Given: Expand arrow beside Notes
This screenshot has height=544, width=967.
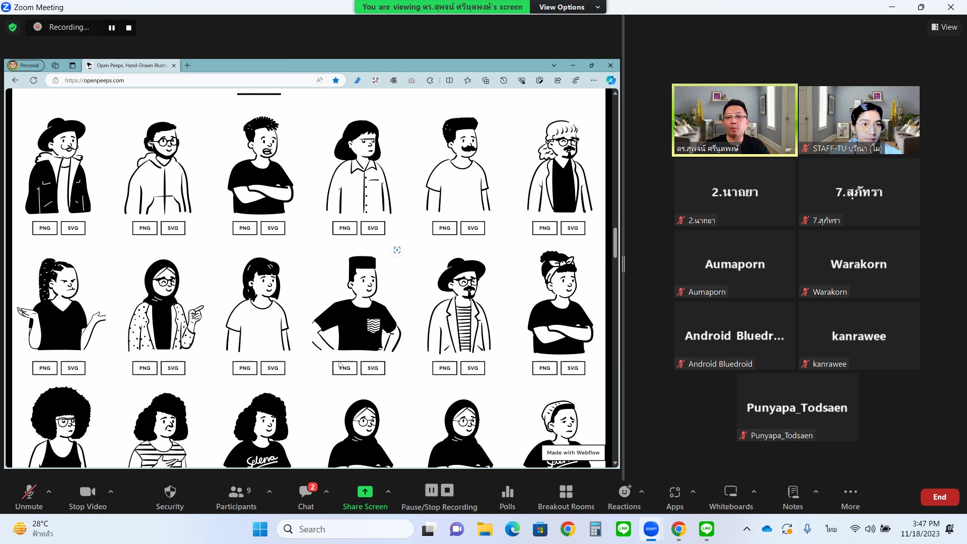Looking at the screenshot, I should [x=816, y=491].
